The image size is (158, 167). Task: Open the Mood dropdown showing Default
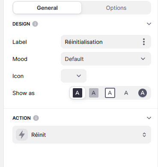click(106, 59)
